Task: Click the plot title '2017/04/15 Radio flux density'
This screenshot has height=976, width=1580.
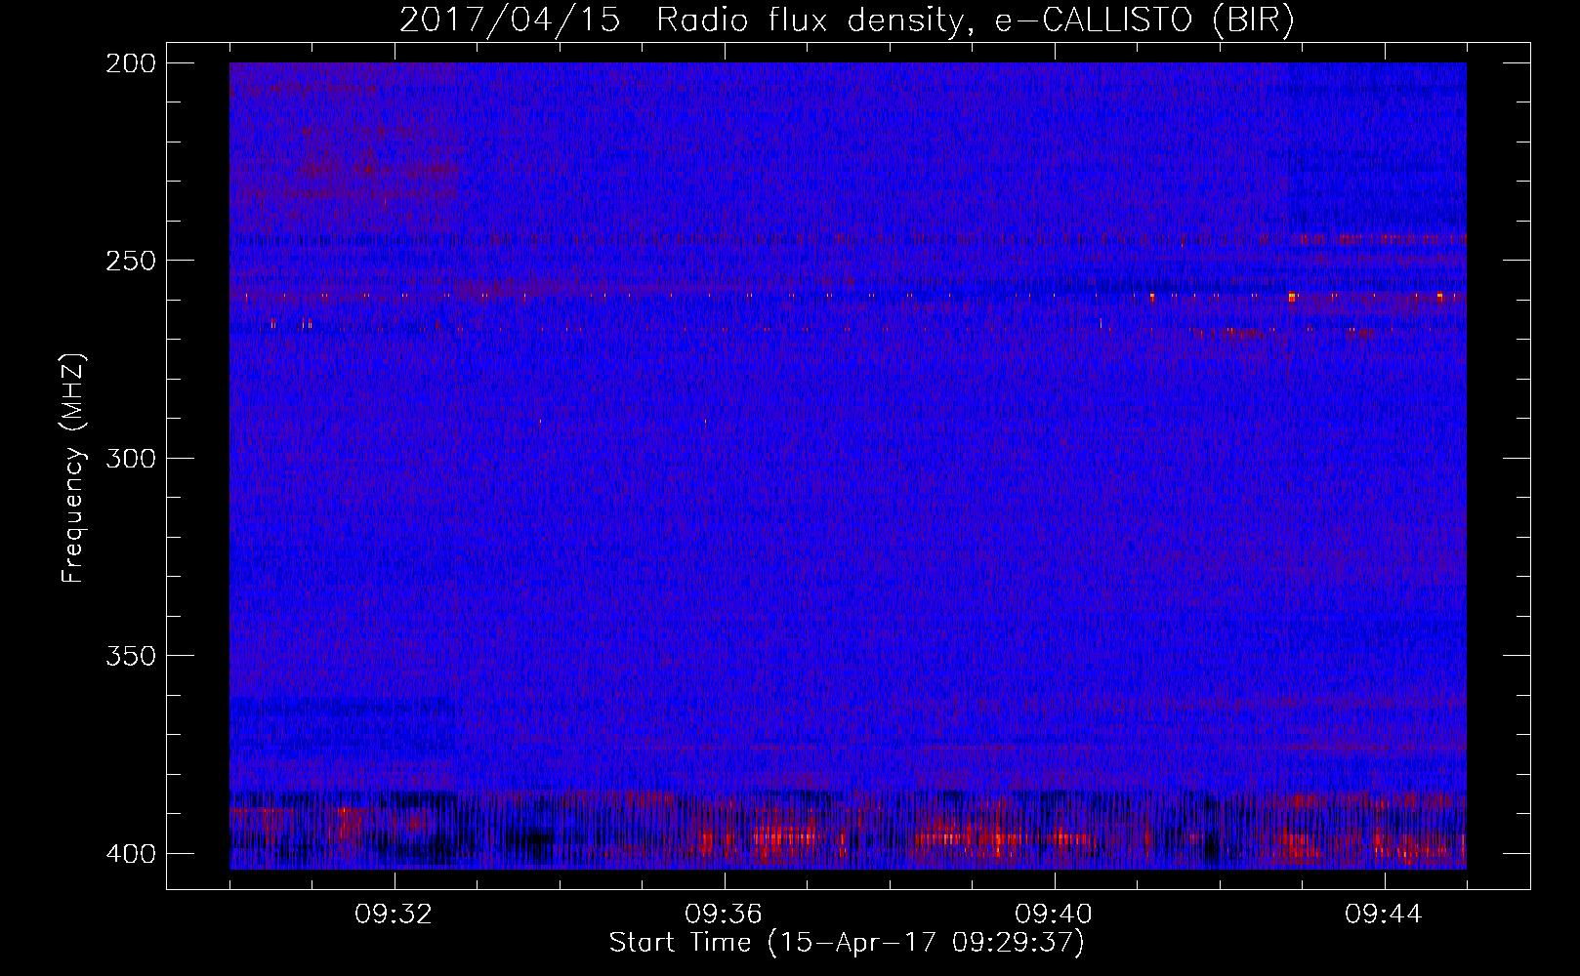Action: click(x=847, y=20)
